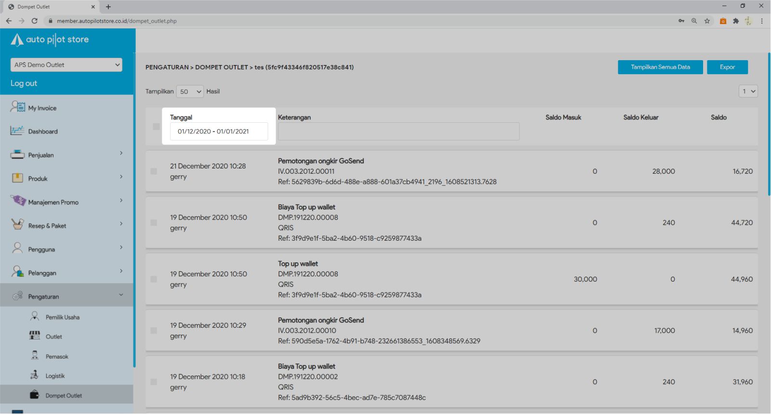Viewport: 771px width, 414px height.
Task: Check the 19 December 10:29 GoSend row
Action: click(x=154, y=331)
